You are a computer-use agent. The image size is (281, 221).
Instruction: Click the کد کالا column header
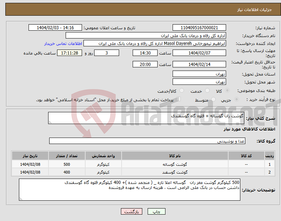[x=246, y=156]
